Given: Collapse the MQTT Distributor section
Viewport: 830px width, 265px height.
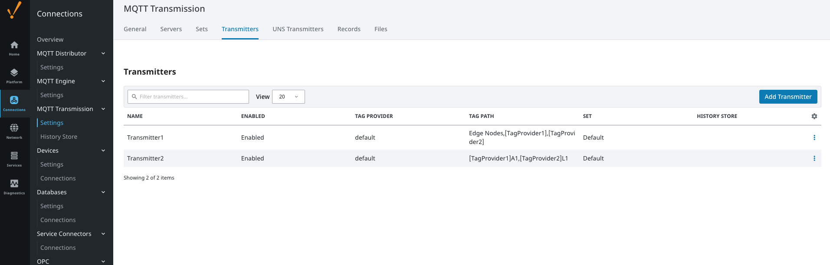Looking at the screenshot, I should (x=103, y=53).
